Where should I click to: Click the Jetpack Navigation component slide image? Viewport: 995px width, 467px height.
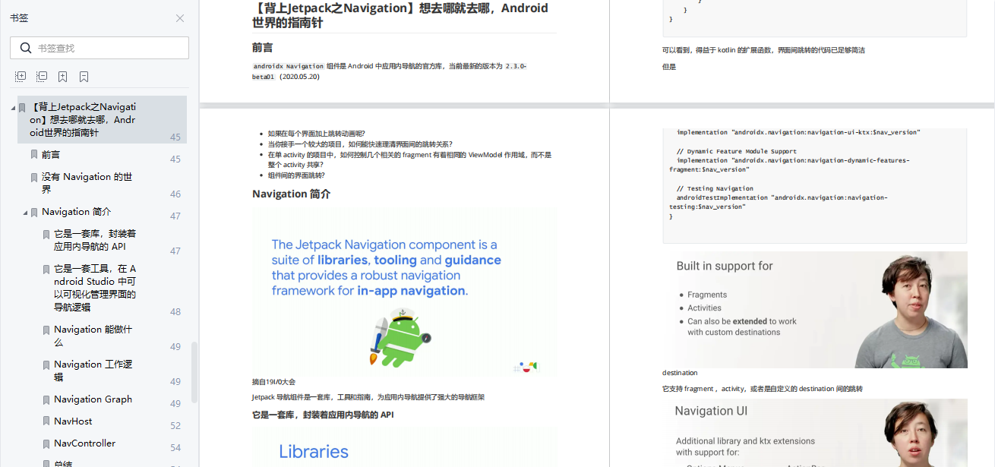(404, 292)
